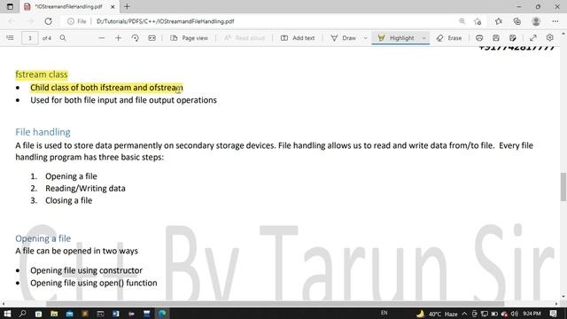Screen dimensions: 567x319
Task: Expand the Highlight color dropdown arrow
Action: (423, 37)
